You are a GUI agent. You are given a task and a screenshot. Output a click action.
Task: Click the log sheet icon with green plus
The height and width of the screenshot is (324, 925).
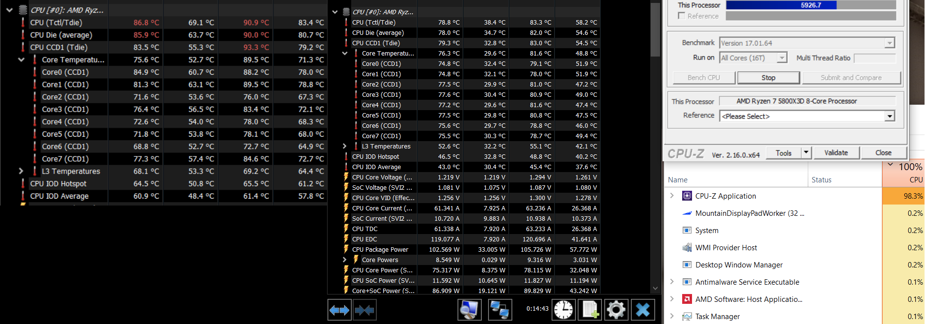click(x=590, y=310)
